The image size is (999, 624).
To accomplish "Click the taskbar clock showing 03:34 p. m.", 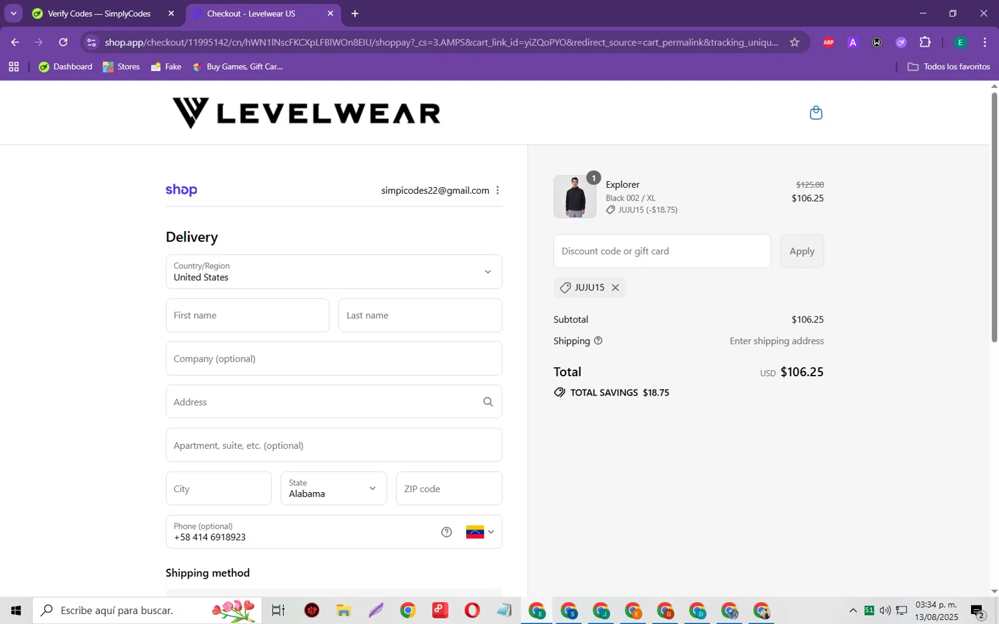I will [936, 611].
